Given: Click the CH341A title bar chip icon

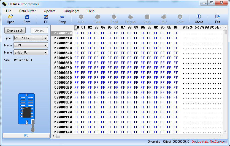Looking at the screenshot, I should coord(4,4).
